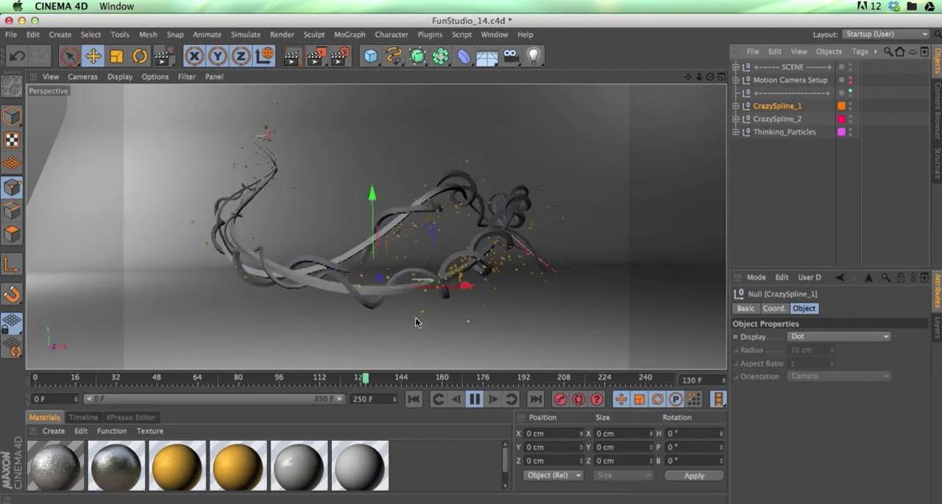The width and height of the screenshot is (942, 504).
Task: Select the Move tool in toolbar
Action: [93, 56]
